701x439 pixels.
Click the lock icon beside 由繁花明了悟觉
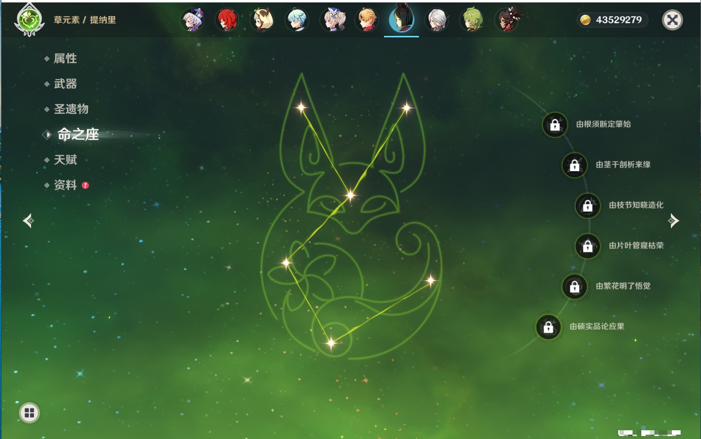[575, 287]
